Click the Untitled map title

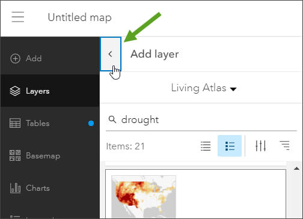pyautogui.click(x=79, y=17)
